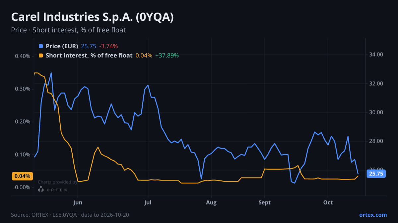Click the orange 0.04% axis value badge
The height and width of the screenshot is (223, 398).
[x=23, y=176]
